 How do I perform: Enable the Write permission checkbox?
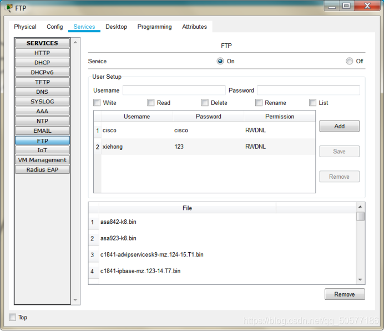[97, 103]
